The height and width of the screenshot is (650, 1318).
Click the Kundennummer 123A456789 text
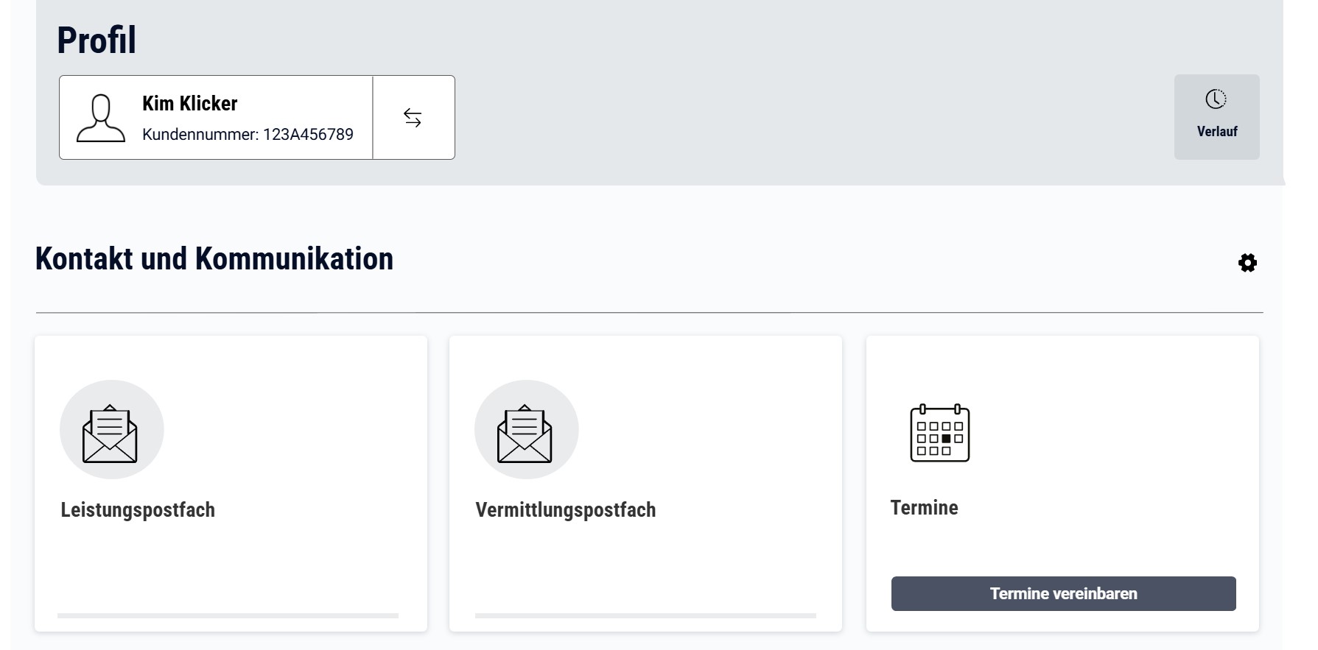click(x=248, y=135)
